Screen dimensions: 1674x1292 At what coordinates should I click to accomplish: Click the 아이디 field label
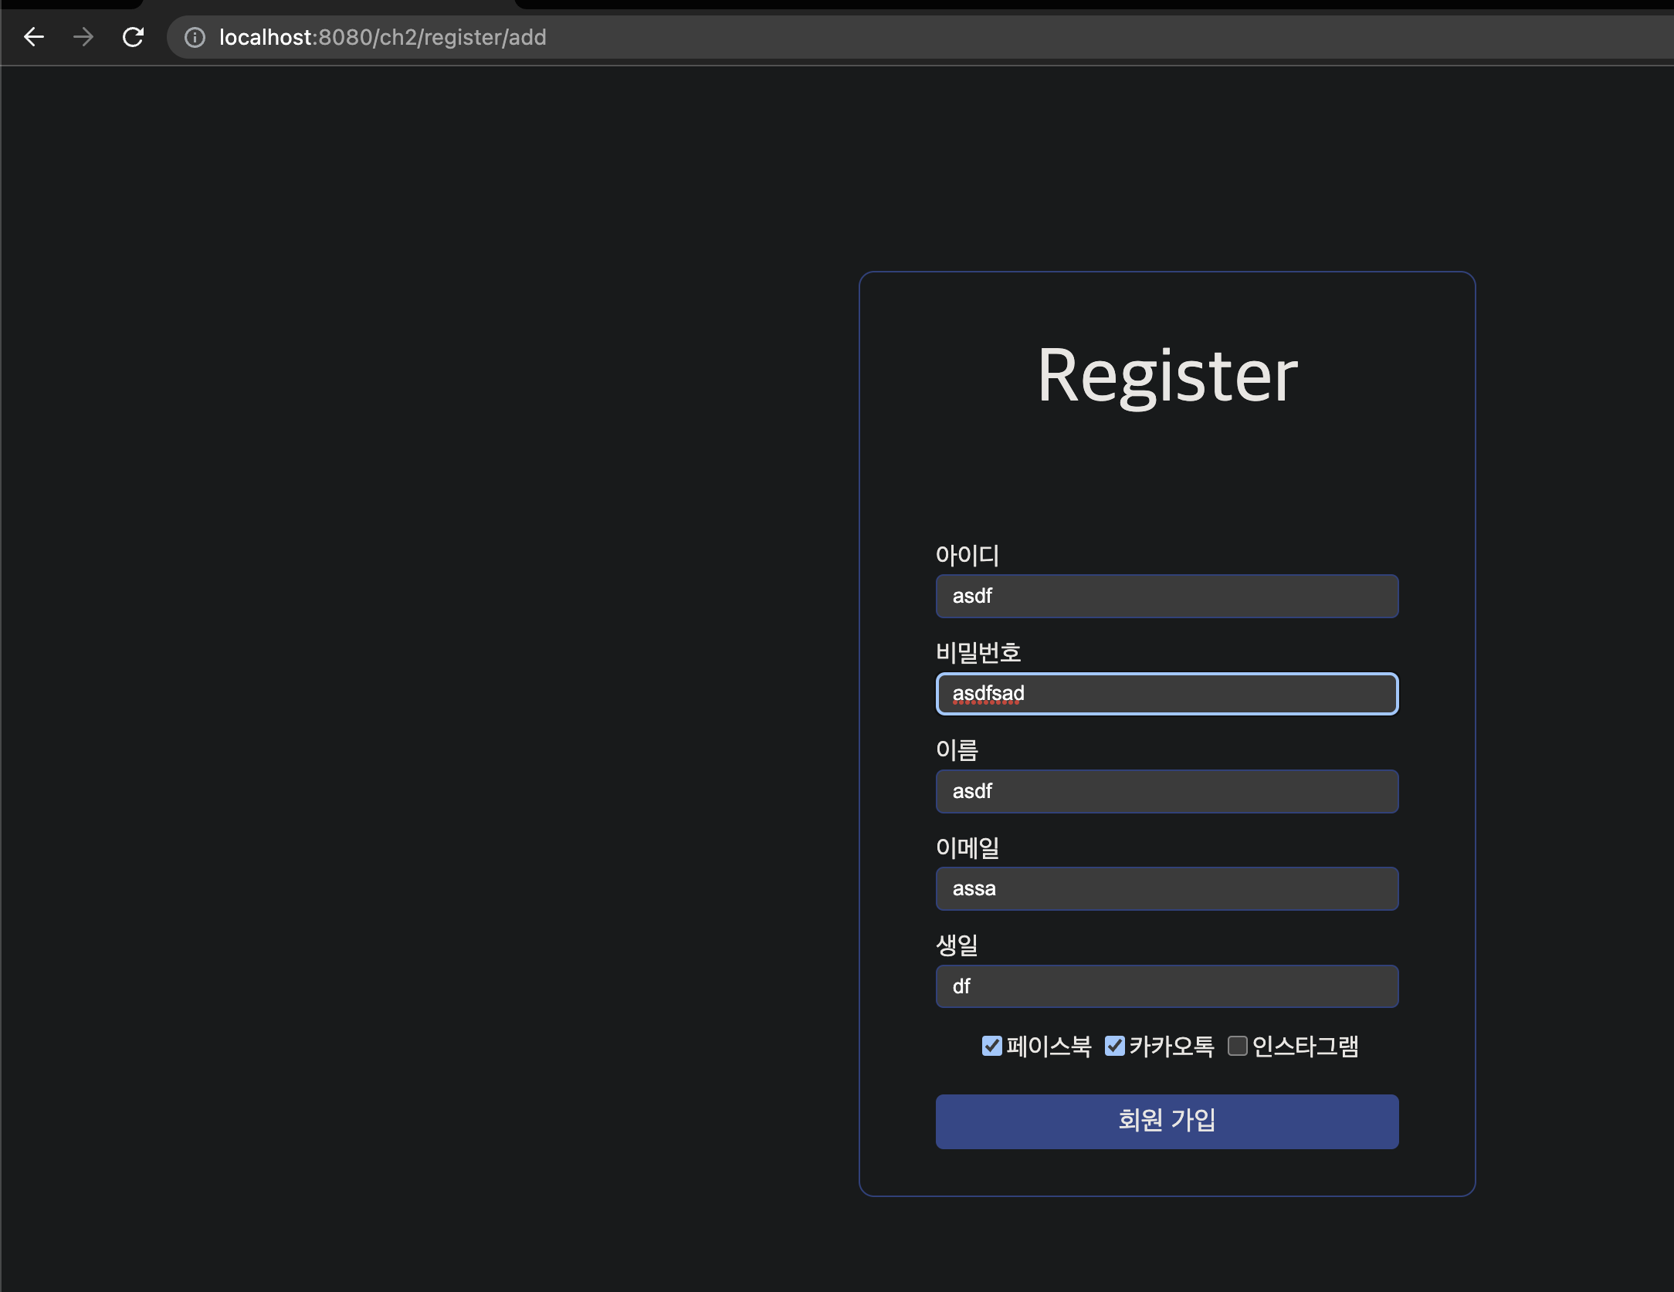coord(967,555)
